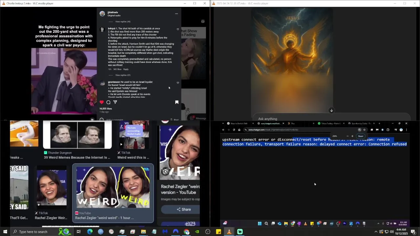The width and height of the screenshot is (420, 236).
Task: Open the 39 Weird Memes Thunder Dungeon thumbnail
Action: pos(77,135)
